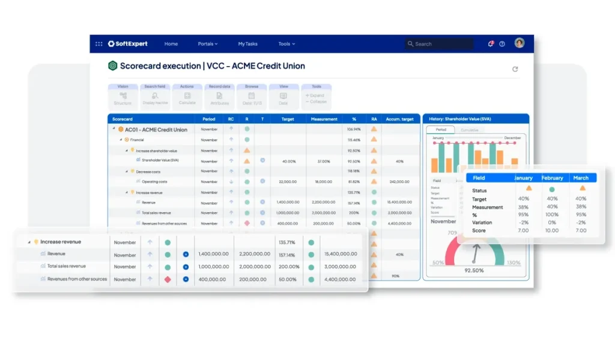
Task: Click the notifications bell icon
Action: click(491, 44)
